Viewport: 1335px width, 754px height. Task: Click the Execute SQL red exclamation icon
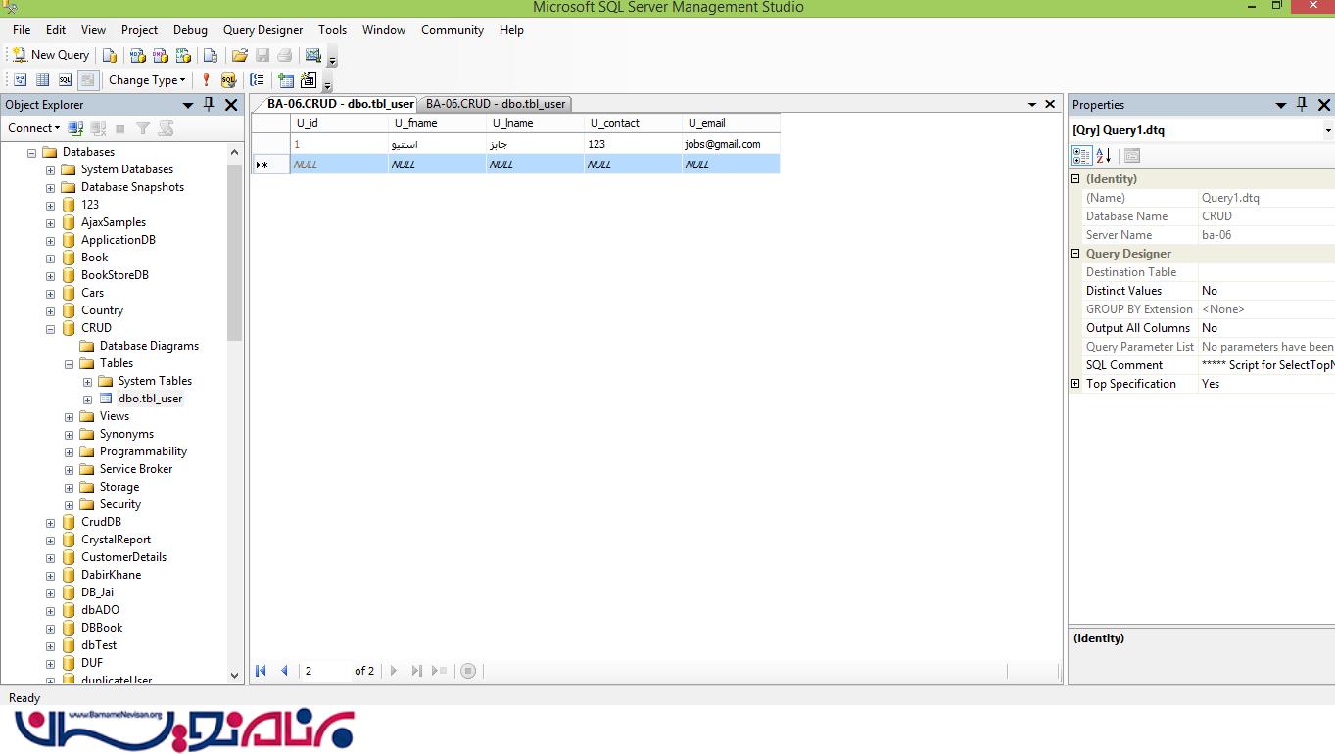[206, 80]
